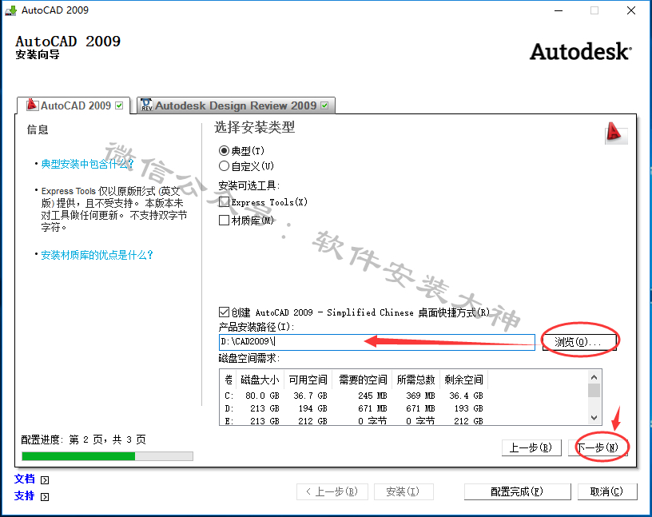Click the 所需总数 column header

415,380
